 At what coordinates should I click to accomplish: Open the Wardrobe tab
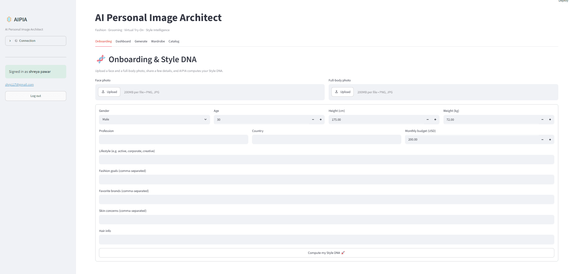tap(158, 41)
